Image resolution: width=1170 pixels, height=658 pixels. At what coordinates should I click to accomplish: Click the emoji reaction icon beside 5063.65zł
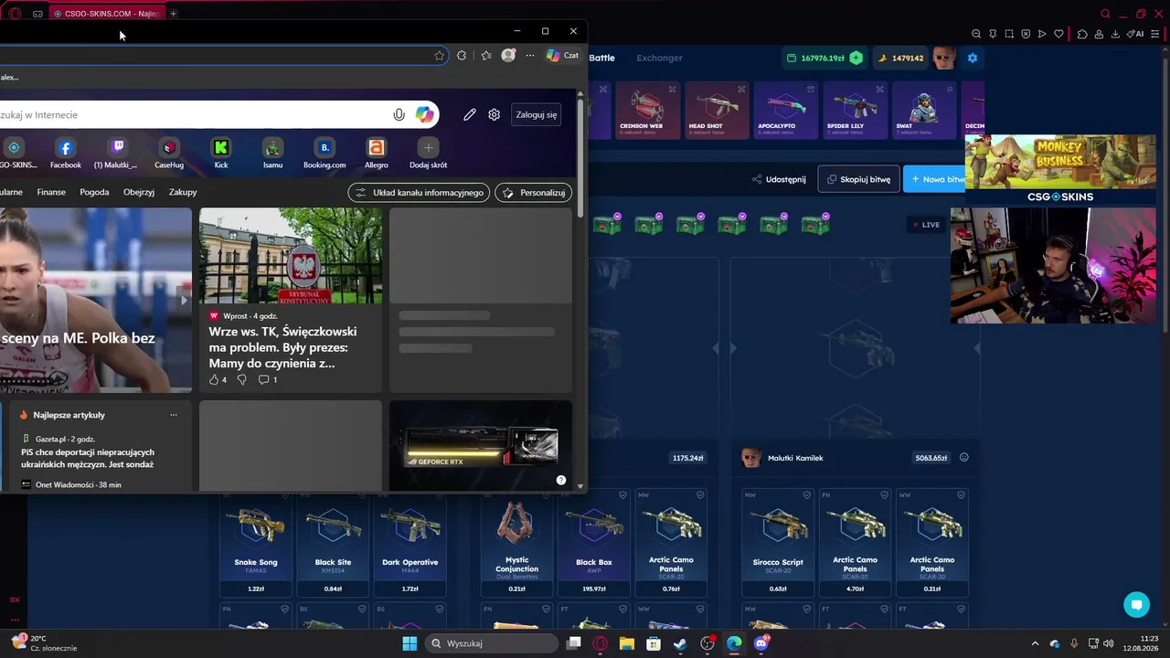(964, 458)
